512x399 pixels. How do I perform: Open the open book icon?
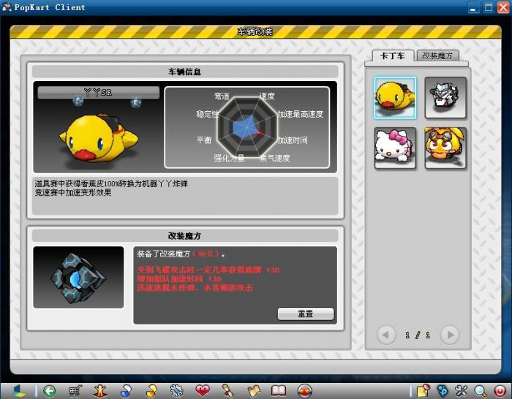pos(279,390)
